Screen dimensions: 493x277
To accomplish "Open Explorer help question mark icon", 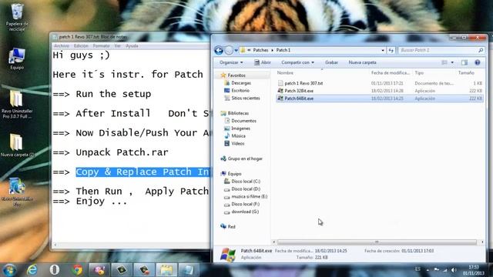I will (478, 62).
